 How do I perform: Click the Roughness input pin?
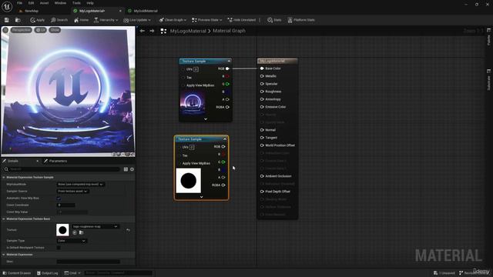(262, 92)
